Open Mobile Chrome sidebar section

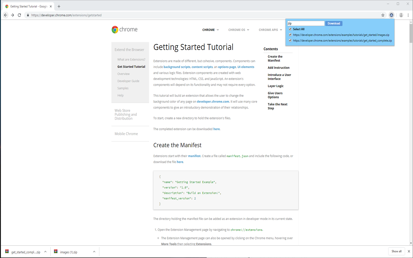pos(126,134)
